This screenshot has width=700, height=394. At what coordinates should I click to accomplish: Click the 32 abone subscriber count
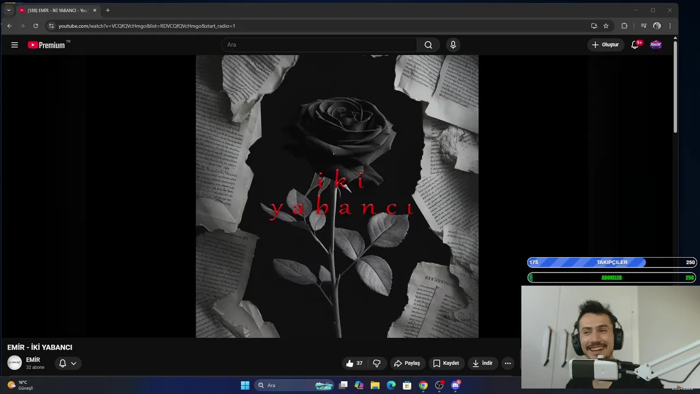coord(35,367)
